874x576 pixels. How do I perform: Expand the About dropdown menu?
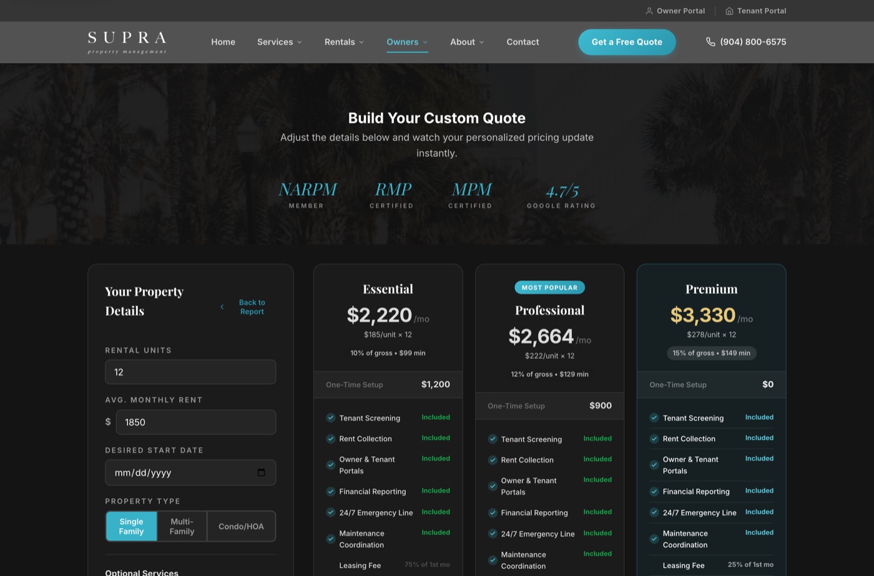(467, 42)
